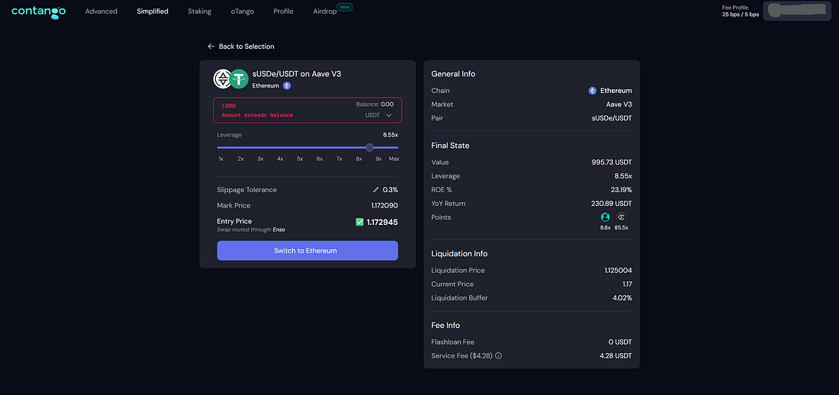Click the ROE % value 23.19%
The image size is (839, 395).
621,190
